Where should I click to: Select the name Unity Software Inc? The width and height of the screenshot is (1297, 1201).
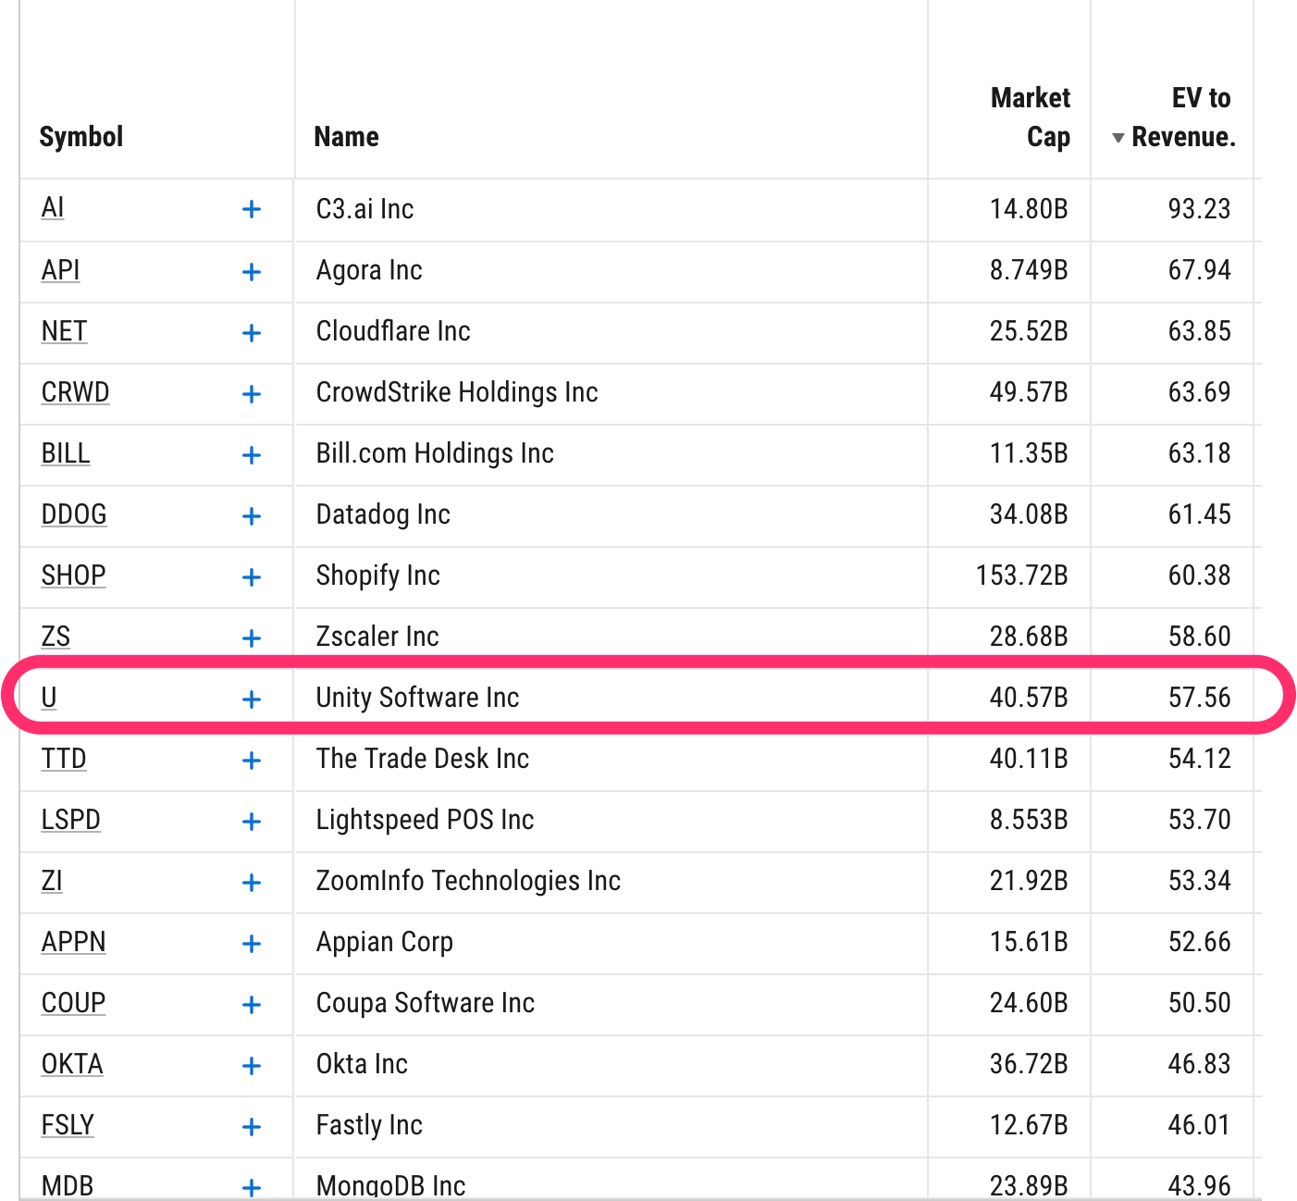[x=417, y=698]
